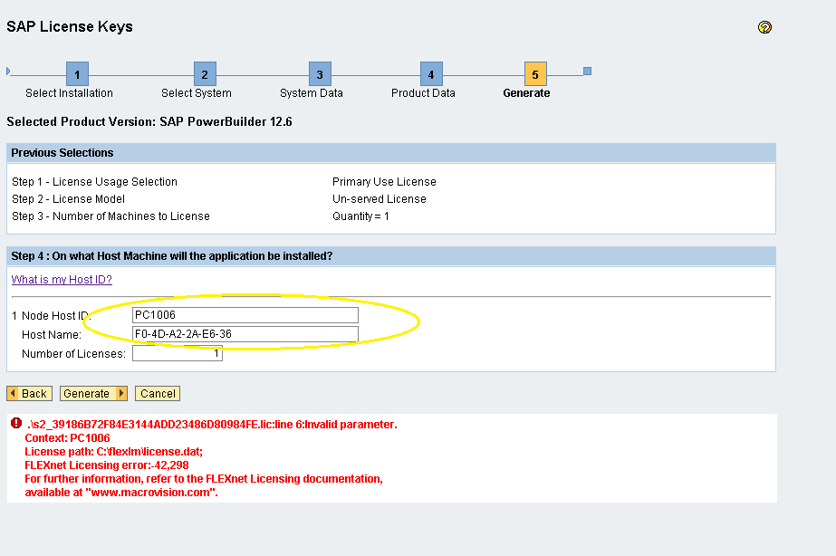Click the Cancel button
The height and width of the screenshot is (556, 836).
click(x=158, y=393)
